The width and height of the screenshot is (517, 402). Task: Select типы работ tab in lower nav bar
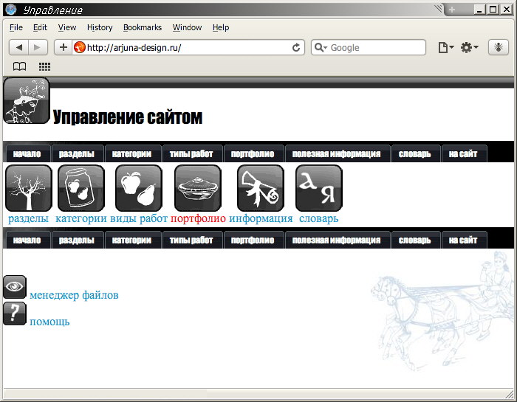pyautogui.click(x=191, y=240)
